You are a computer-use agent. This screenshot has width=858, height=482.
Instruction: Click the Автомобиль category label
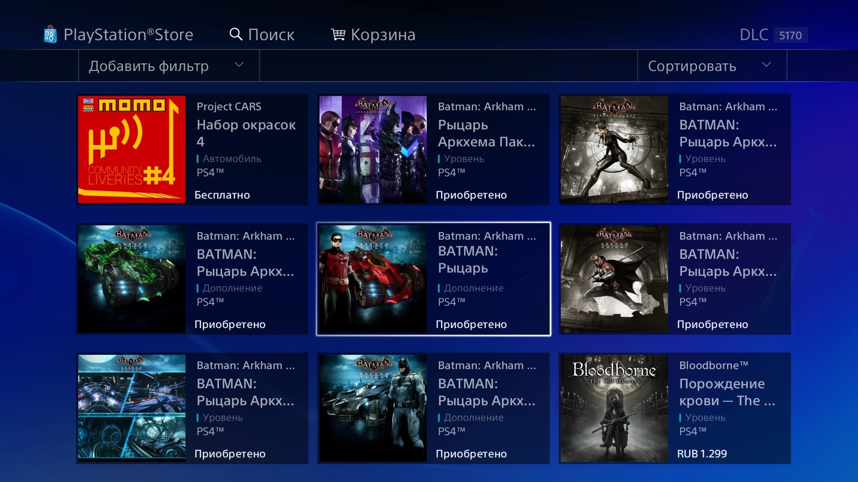pyautogui.click(x=231, y=158)
